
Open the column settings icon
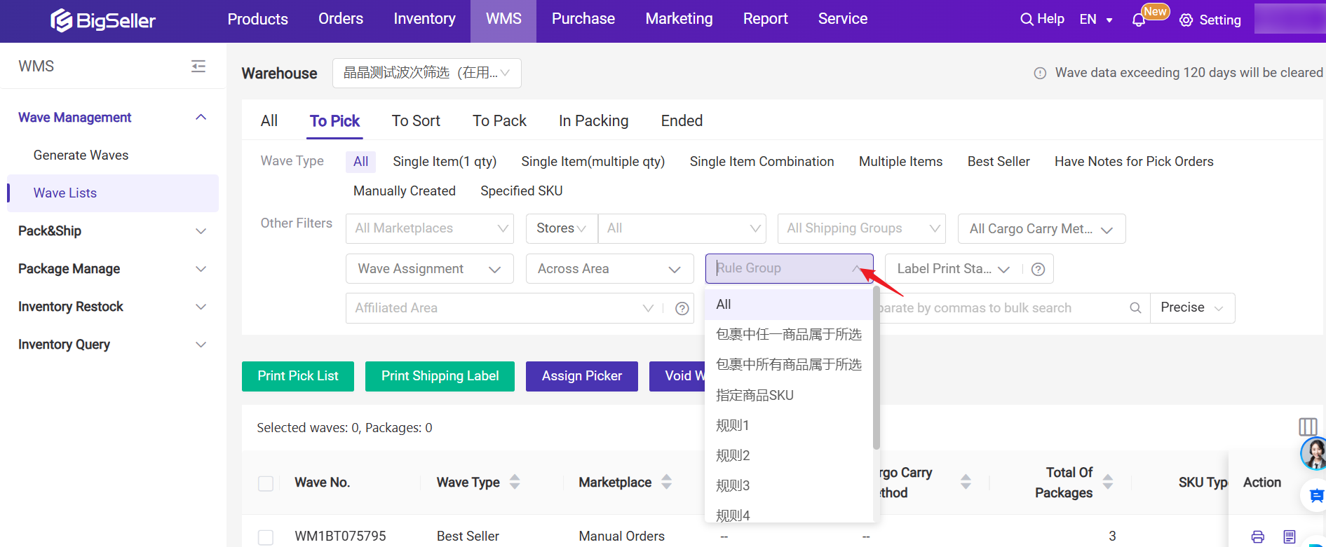(1307, 427)
